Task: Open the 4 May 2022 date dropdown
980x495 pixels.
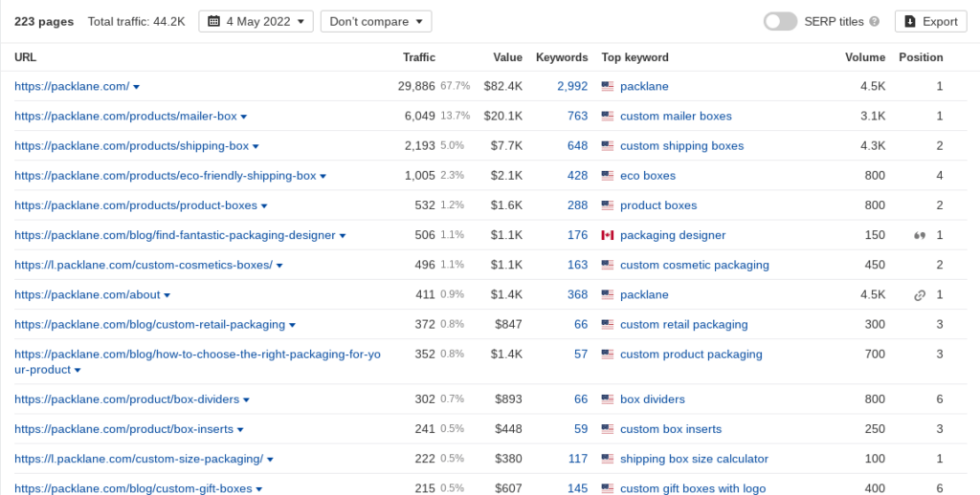Action: pos(256,21)
